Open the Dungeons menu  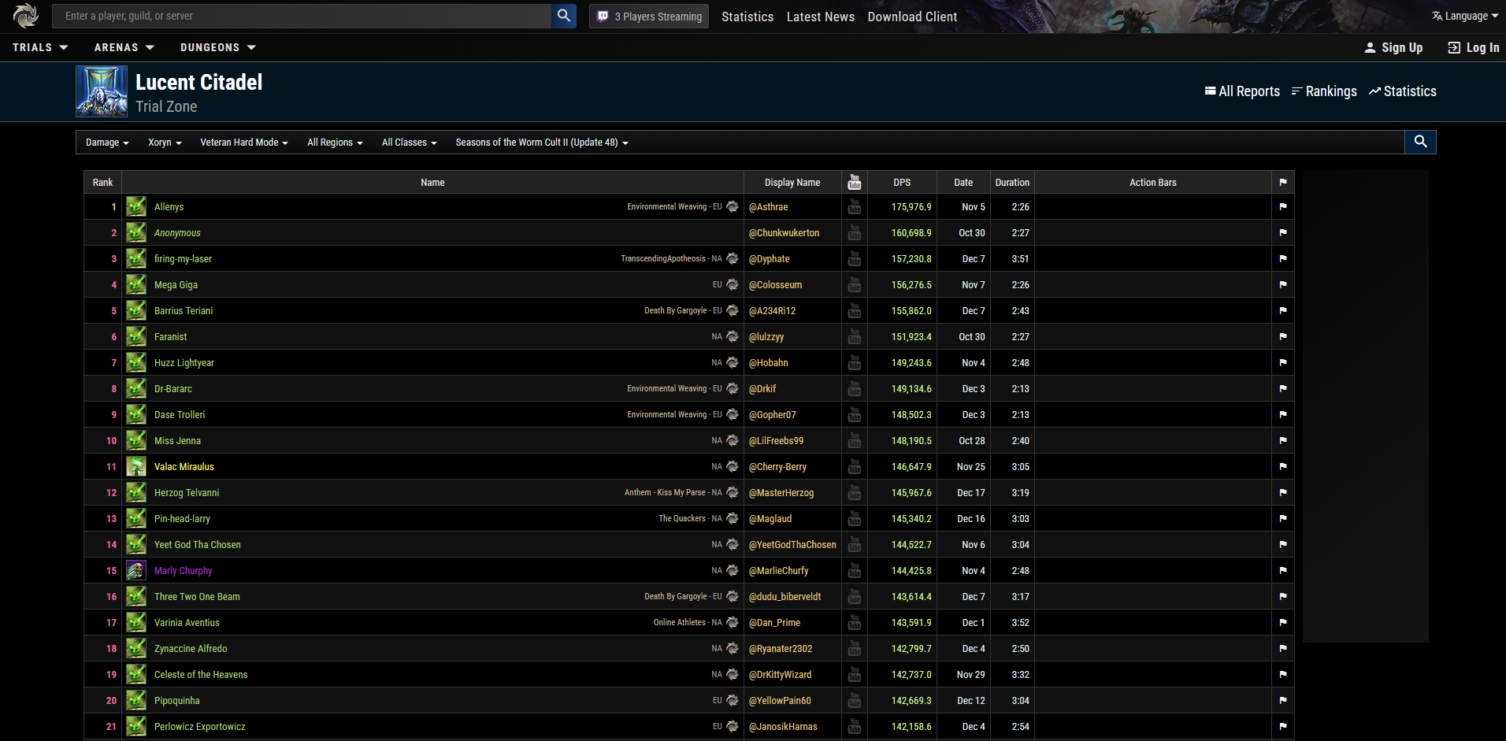click(x=218, y=47)
